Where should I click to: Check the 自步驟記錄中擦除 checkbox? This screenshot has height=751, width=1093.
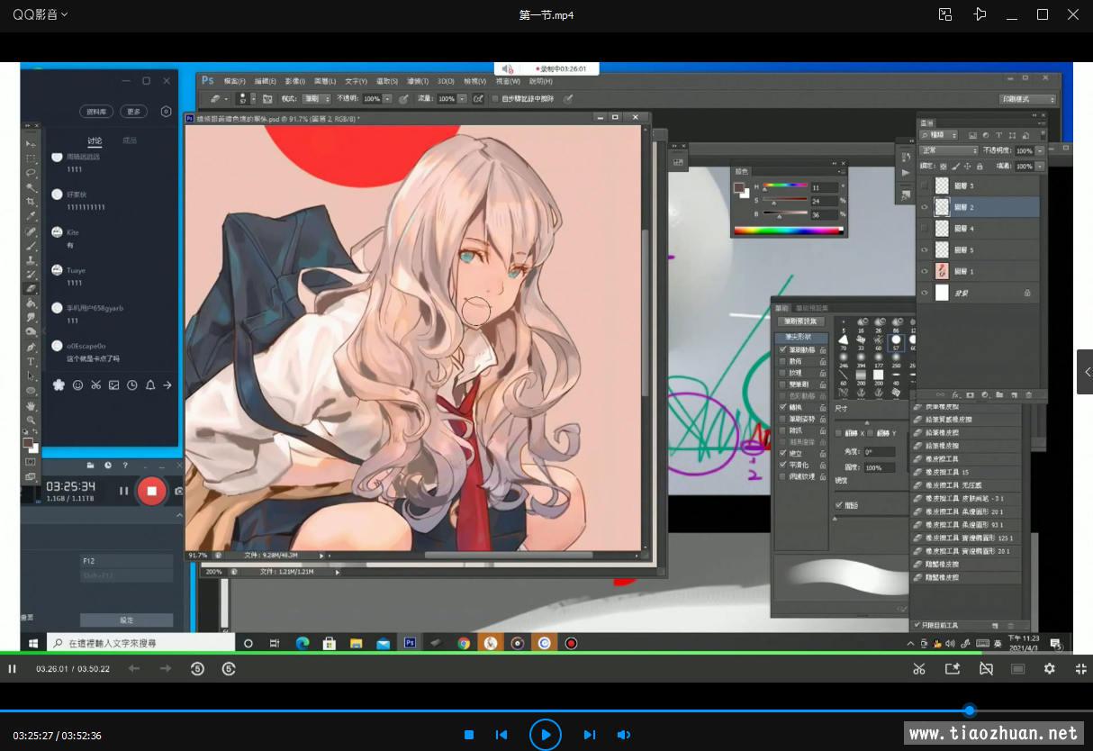pyautogui.click(x=494, y=99)
